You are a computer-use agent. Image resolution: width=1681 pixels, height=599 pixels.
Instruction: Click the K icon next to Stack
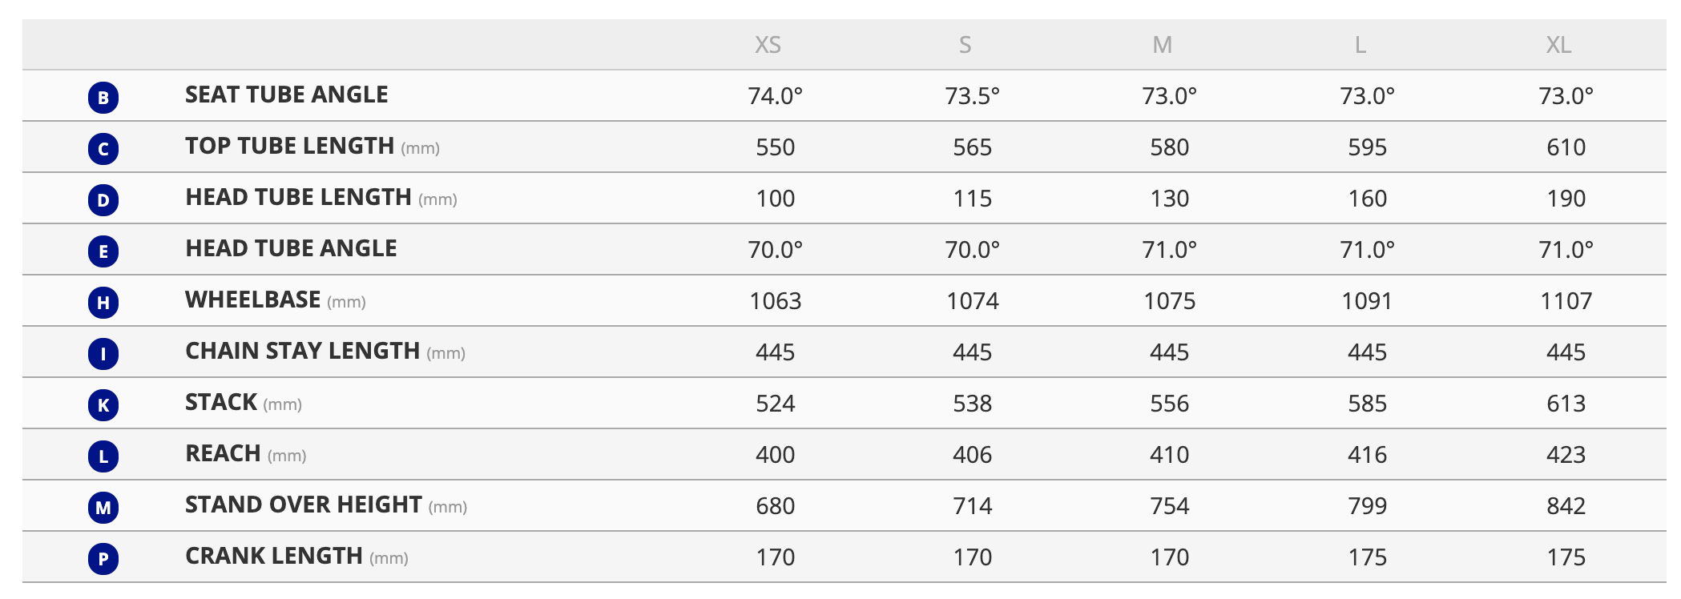tap(103, 405)
